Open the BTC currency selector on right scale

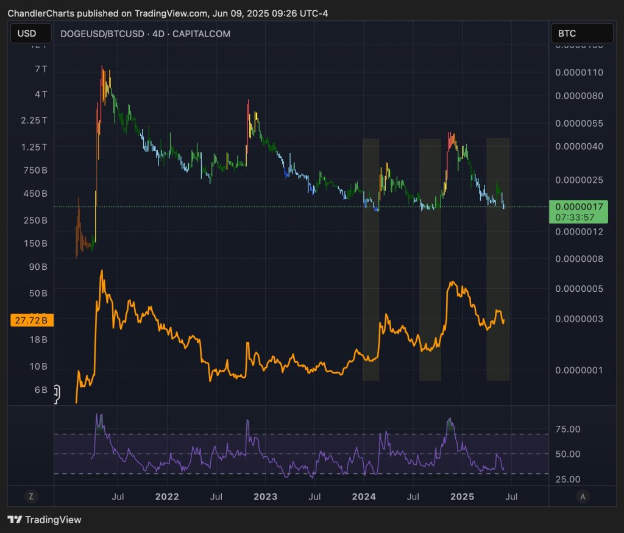point(582,34)
